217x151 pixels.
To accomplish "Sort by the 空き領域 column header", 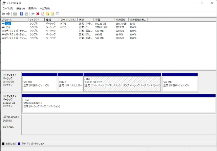I will click(122, 20).
